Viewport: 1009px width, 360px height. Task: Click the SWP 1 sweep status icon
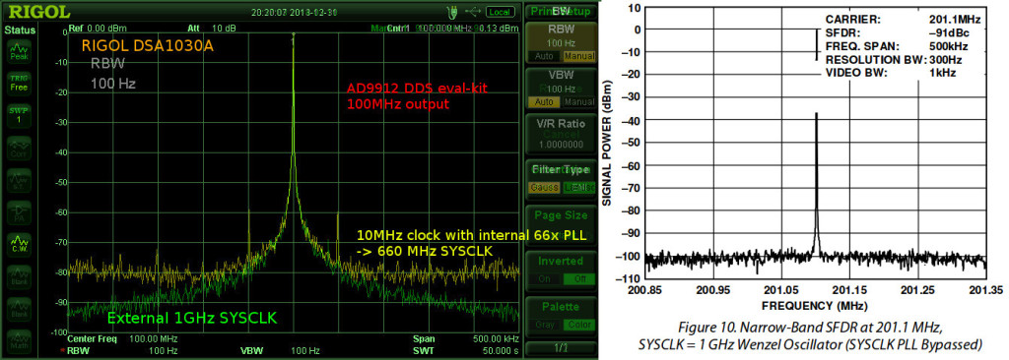click(x=19, y=115)
